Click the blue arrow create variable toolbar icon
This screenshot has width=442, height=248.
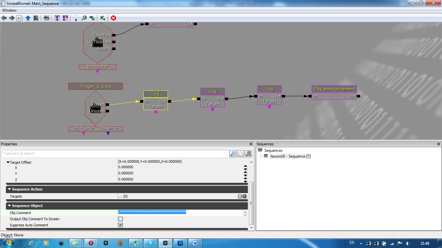click(57, 18)
